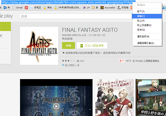
Task: Click the 已加入願望清單 wishlist button
Action: tap(92, 45)
